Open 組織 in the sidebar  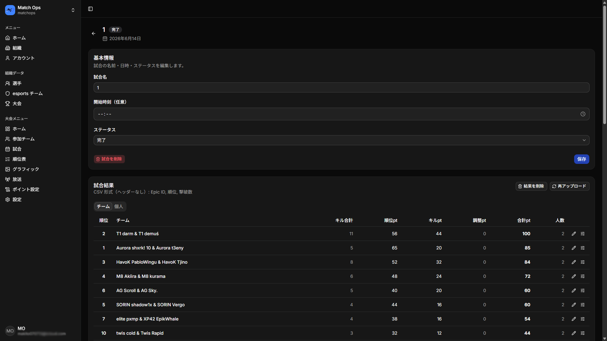coord(40,48)
